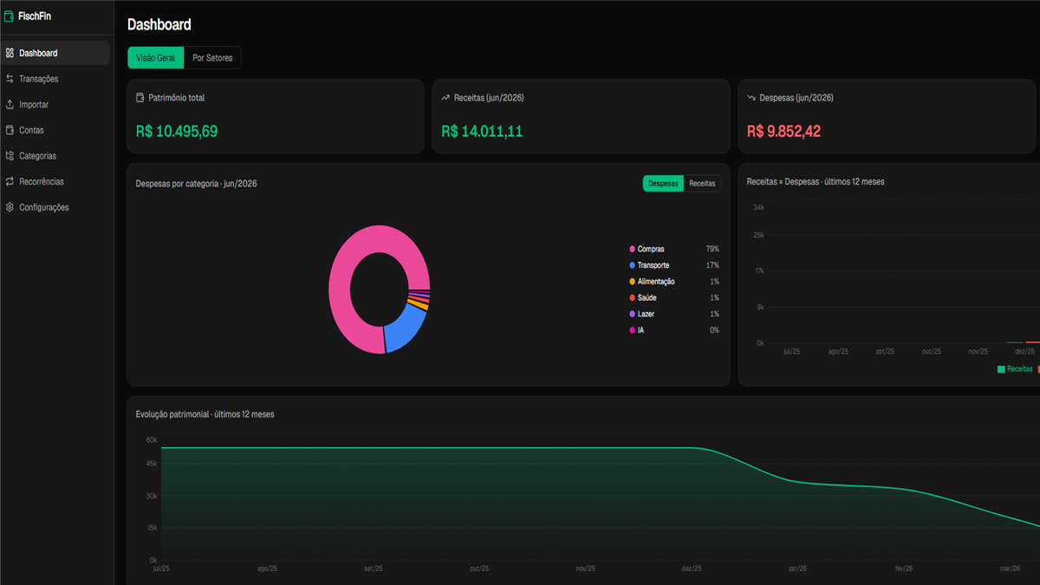The image size is (1040, 585).
Task: Switch to the Visão Geral tab
Action: 156,58
